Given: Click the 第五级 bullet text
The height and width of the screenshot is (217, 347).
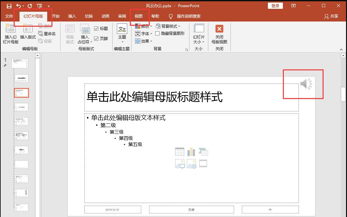Looking at the screenshot, I should coord(135,144).
